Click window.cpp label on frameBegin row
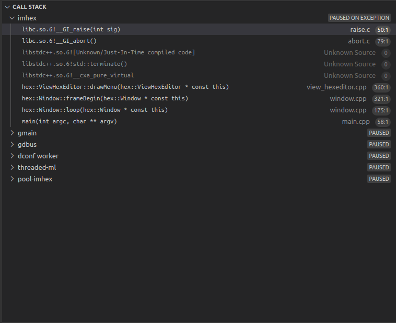The image size is (396, 323). tap(348, 99)
